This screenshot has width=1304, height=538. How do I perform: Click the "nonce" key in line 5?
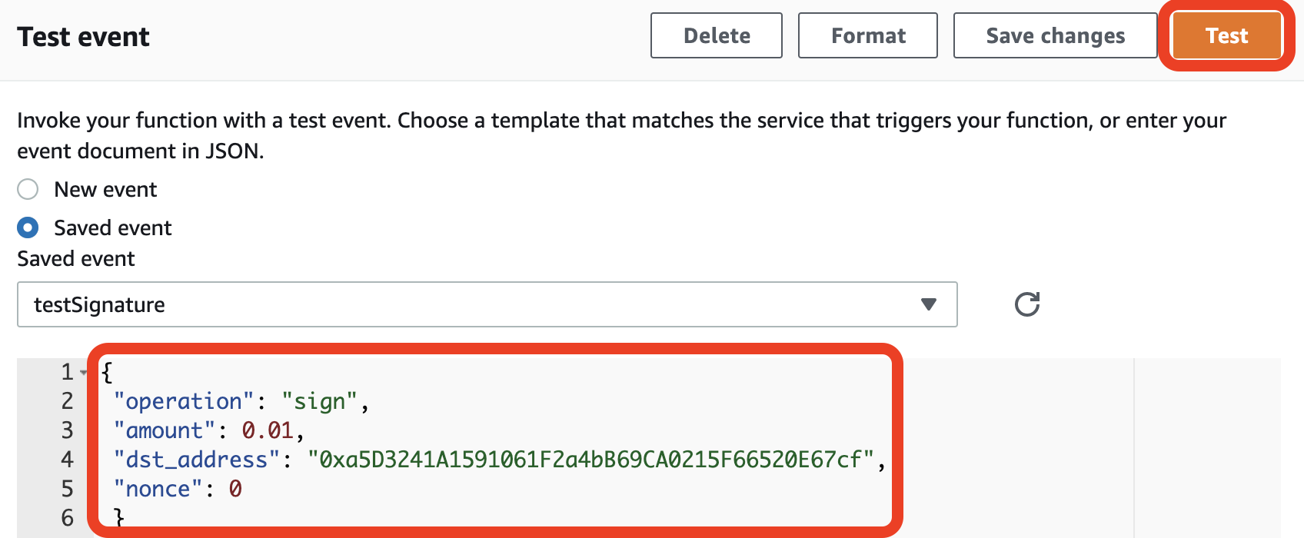coord(158,489)
